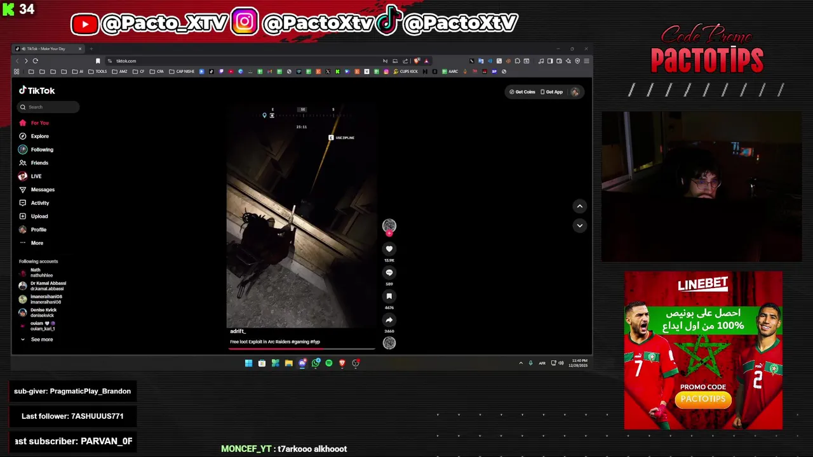Click the TikTok Search field
813x457 pixels.
48,107
